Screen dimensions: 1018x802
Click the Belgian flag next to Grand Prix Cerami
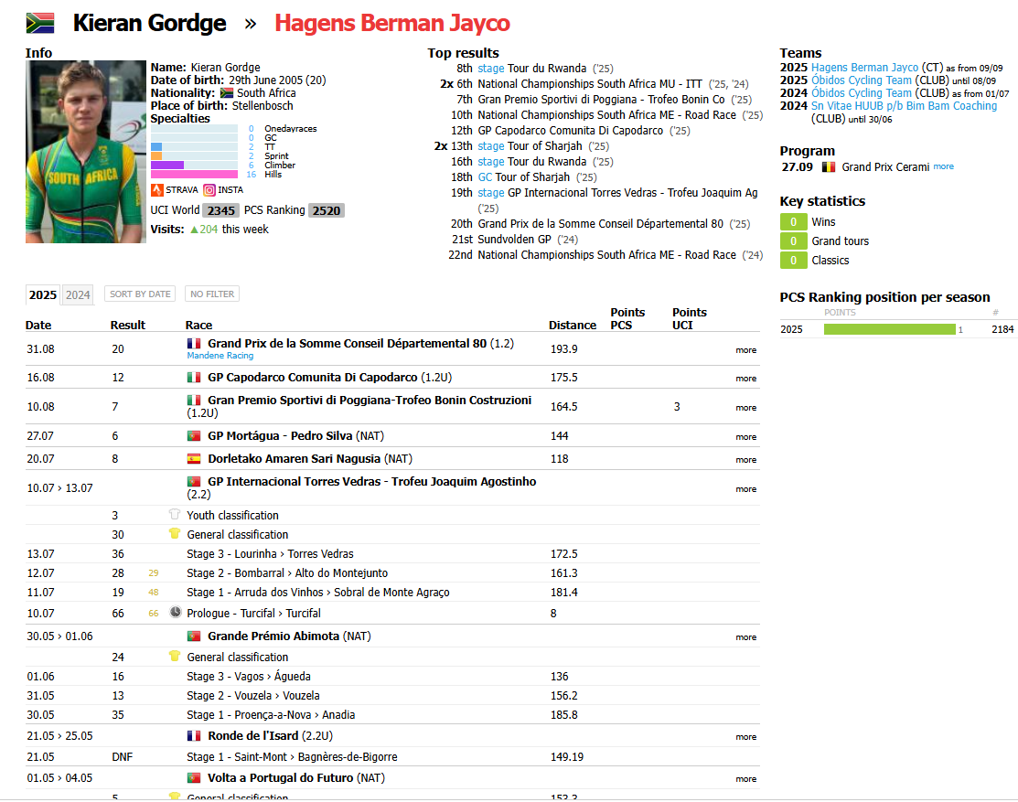(x=829, y=167)
